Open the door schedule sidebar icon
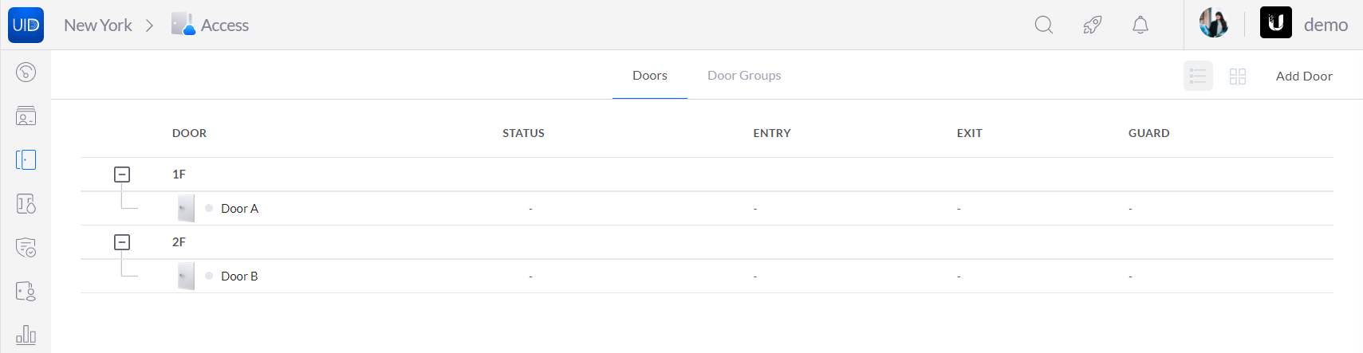This screenshot has height=353, width=1363. (26, 204)
